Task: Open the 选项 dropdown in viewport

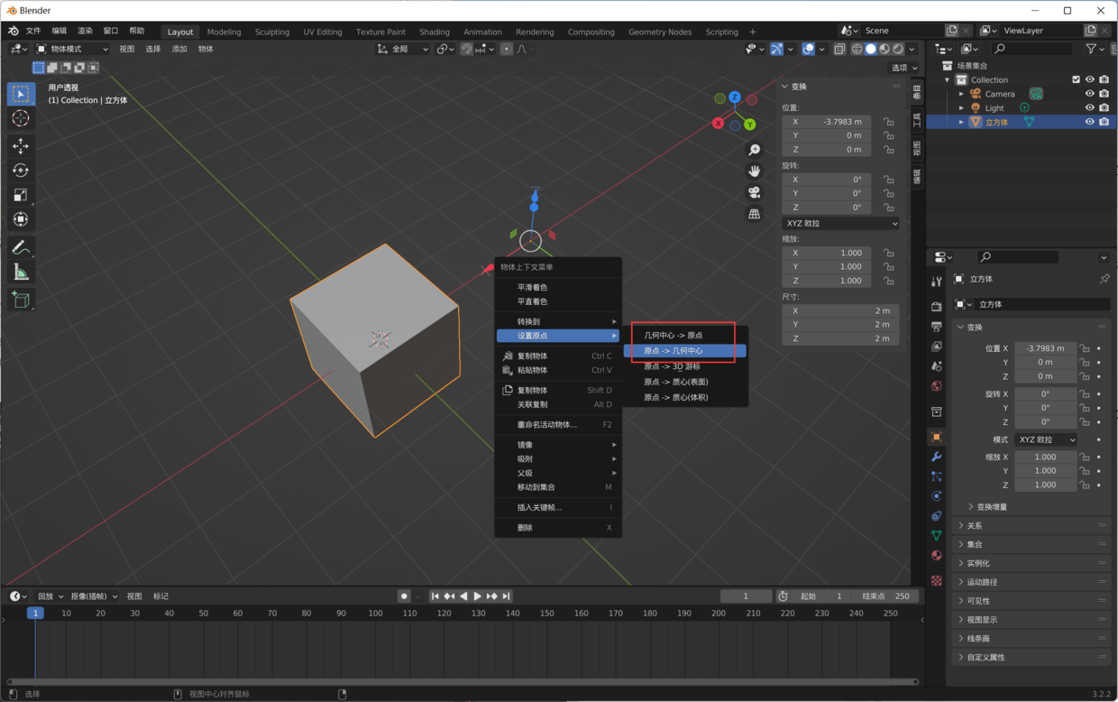Action: (904, 68)
